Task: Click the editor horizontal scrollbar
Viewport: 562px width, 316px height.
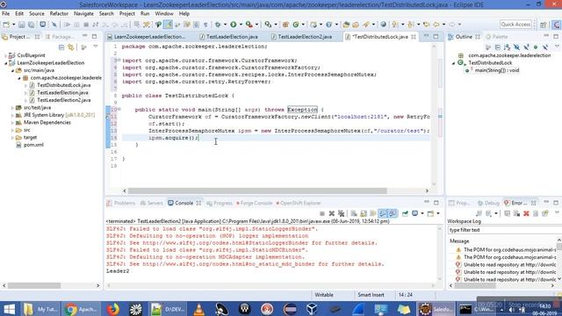Action: [x=257, y=191]
